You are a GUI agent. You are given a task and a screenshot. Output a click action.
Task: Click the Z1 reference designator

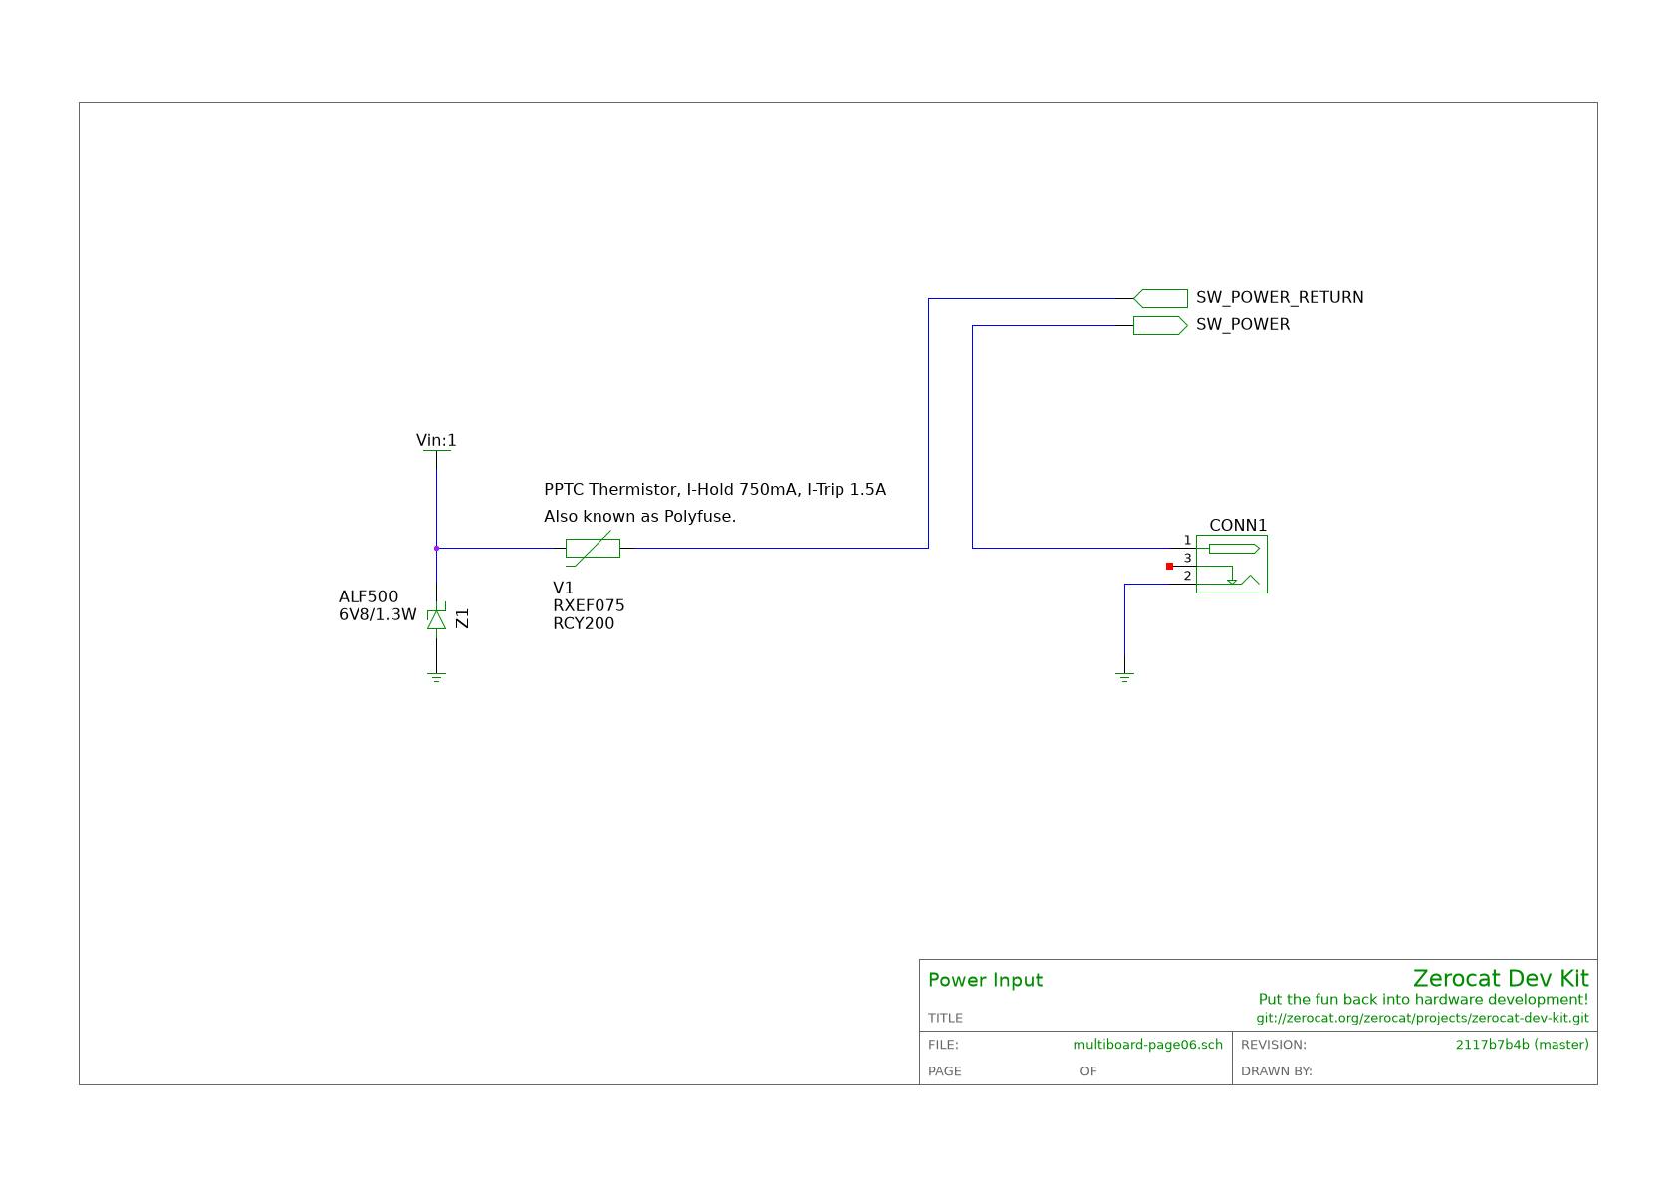tap(462, 618)
